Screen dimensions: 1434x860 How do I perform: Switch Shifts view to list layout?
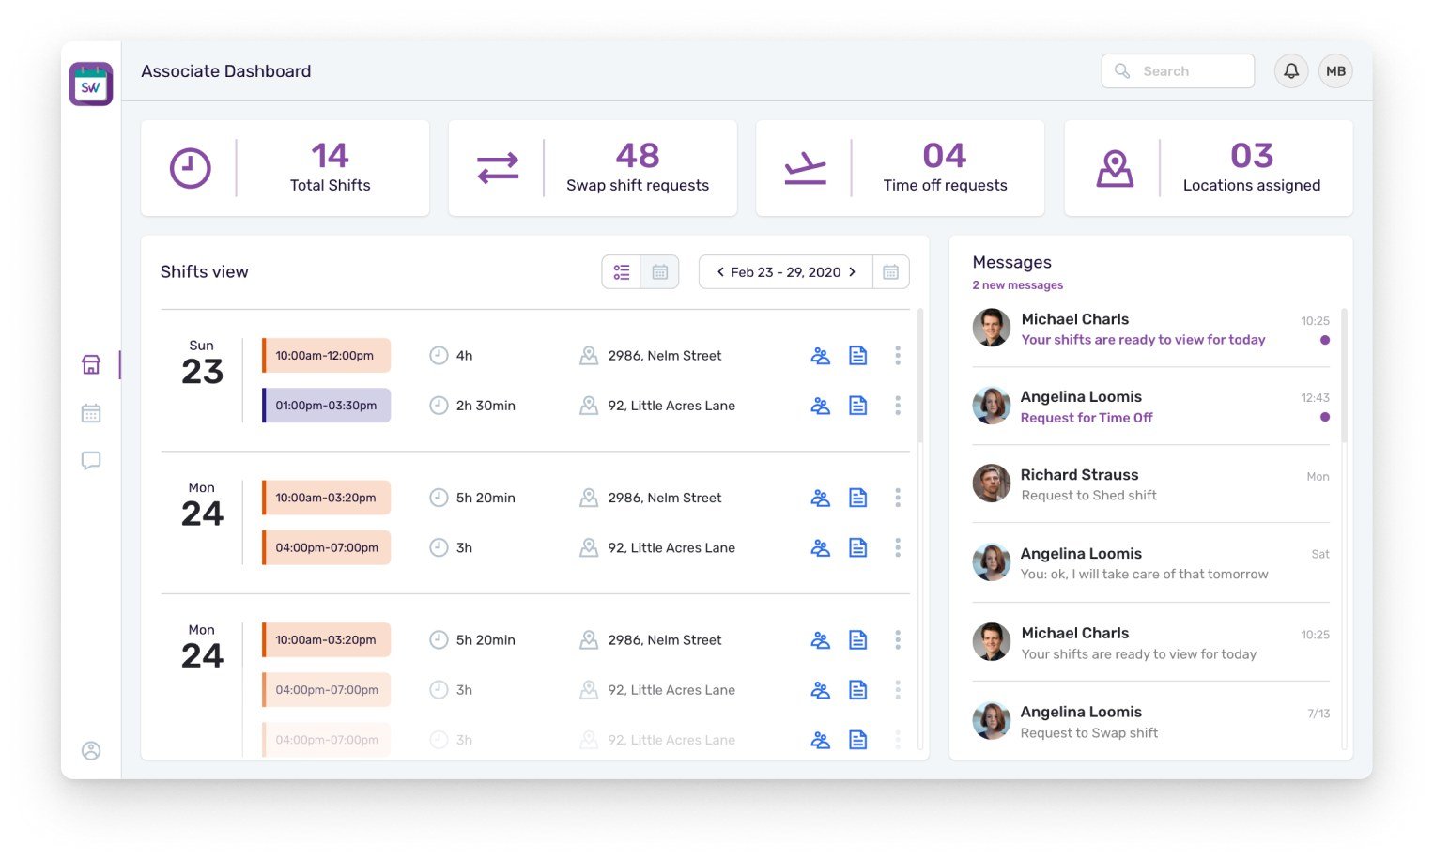coord(622,272)
